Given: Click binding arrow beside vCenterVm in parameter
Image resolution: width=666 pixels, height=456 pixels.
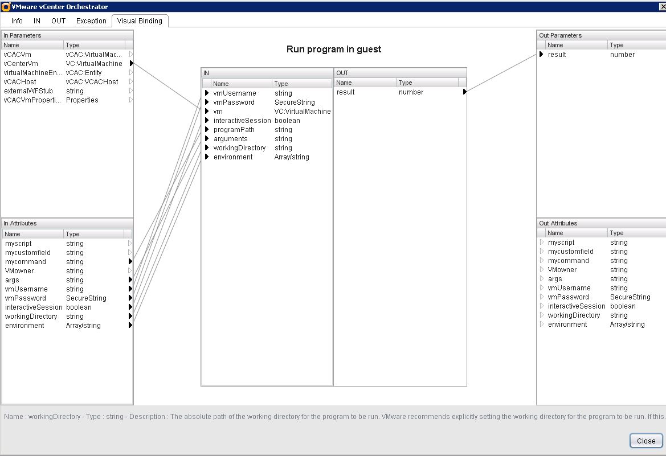Looking at the screenshot, I should [131, 64].
